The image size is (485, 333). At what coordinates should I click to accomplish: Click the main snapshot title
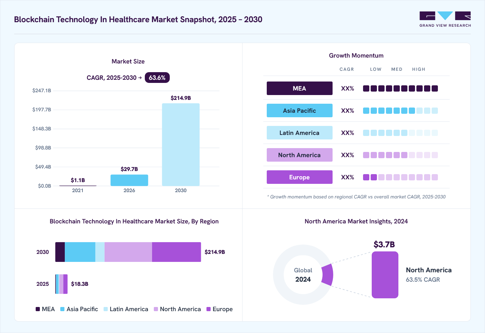tap(138, 19)
